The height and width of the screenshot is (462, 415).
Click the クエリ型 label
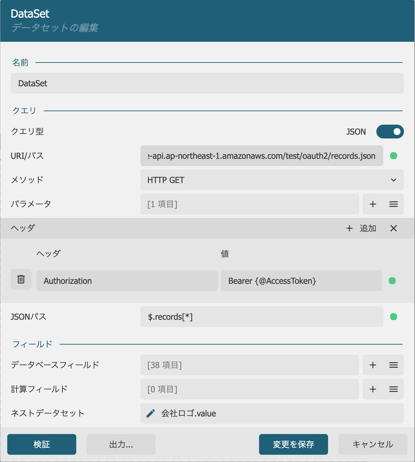click(28, 131)
